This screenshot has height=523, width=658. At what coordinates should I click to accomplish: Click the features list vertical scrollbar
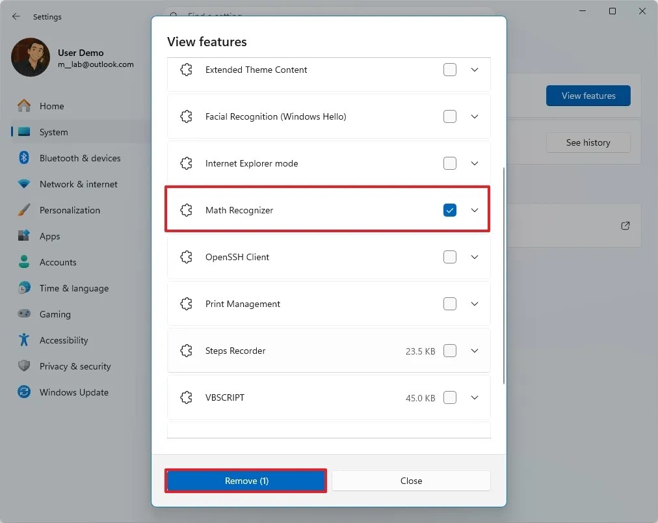(x=503, y=275)
